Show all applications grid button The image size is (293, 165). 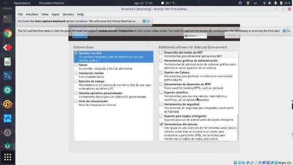point(7,157)
